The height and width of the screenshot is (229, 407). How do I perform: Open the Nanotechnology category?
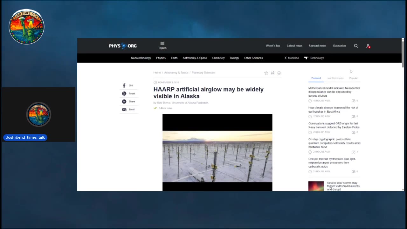141,58
